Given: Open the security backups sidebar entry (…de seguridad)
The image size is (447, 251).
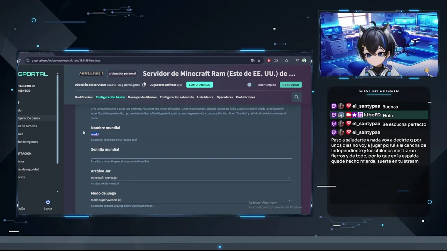Looking at the screenshot, I should 29,169.
